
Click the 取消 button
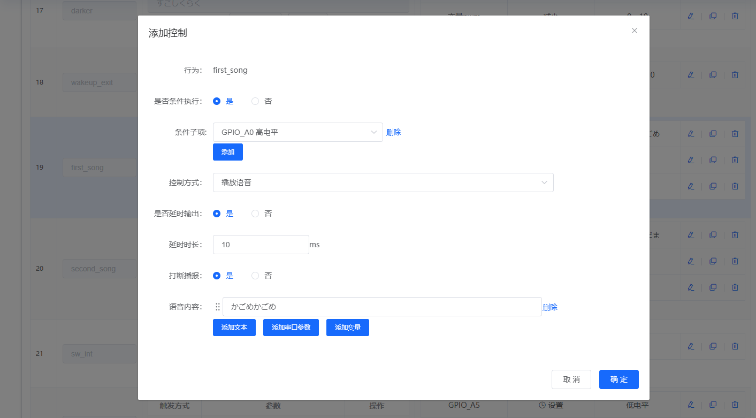pos(571,379)
